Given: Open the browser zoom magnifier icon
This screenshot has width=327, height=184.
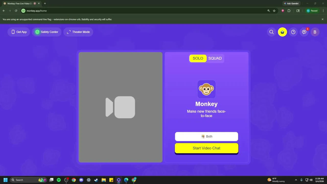Looking at the screenshot, I should tap(268, 11).
